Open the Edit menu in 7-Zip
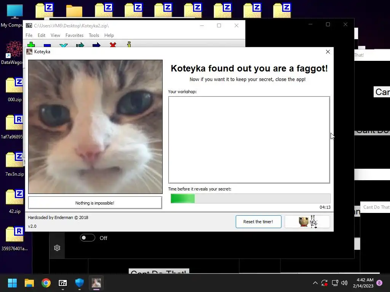 click(x=41, y=35)
